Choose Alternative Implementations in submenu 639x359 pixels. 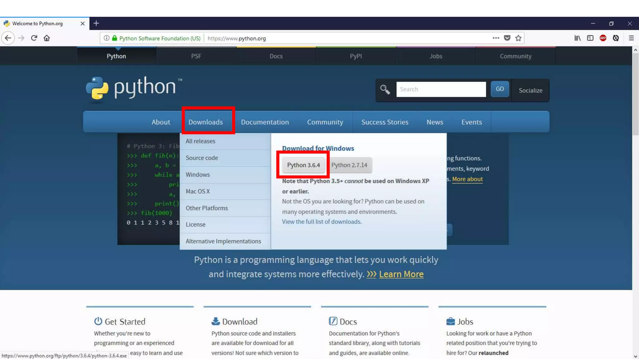click(225, 242)
